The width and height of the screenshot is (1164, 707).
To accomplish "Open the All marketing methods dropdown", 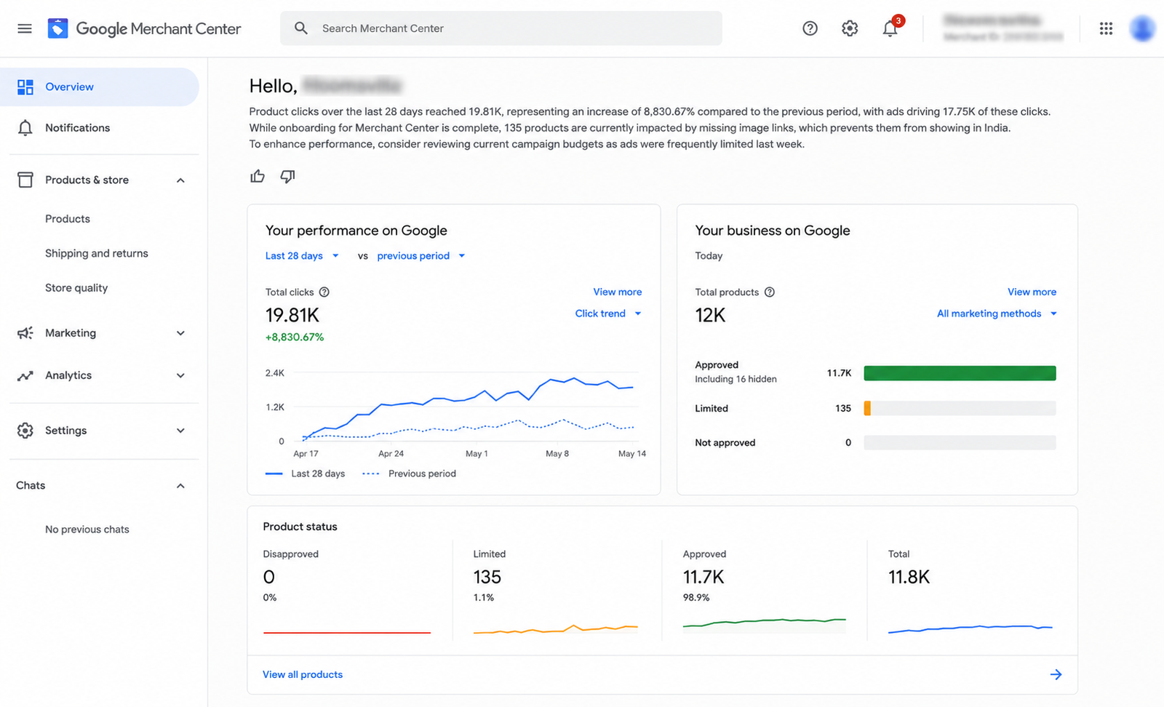I will pyautogui.click(x=997, y=313).
